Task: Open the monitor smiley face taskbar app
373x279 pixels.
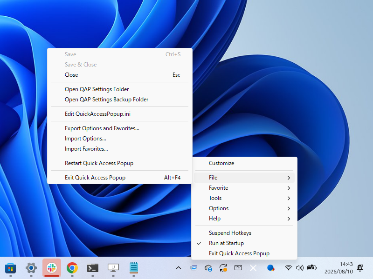Action: point(113,268)
